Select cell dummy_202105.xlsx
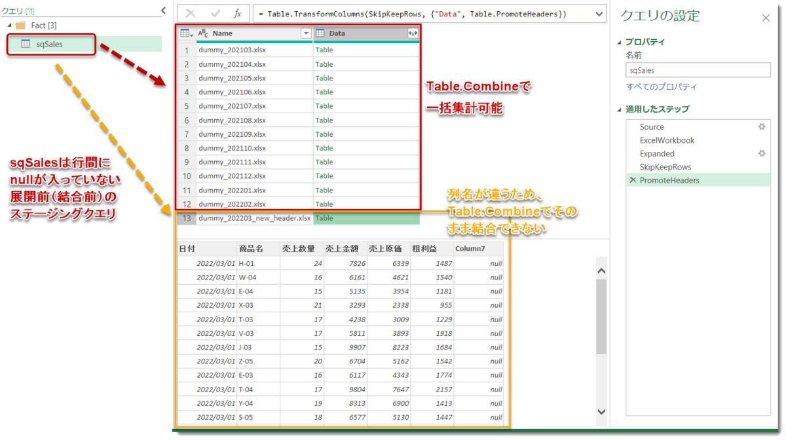Image resolution: width=786 pixels, height=440 pixels. click(x=254, y=78)
